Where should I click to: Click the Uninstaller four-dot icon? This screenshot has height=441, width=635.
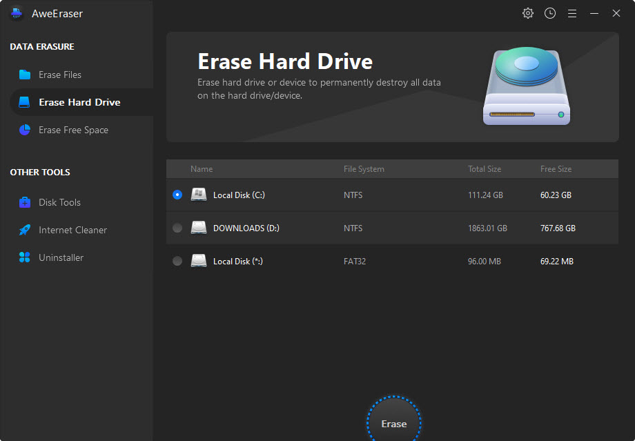[25, 257]
